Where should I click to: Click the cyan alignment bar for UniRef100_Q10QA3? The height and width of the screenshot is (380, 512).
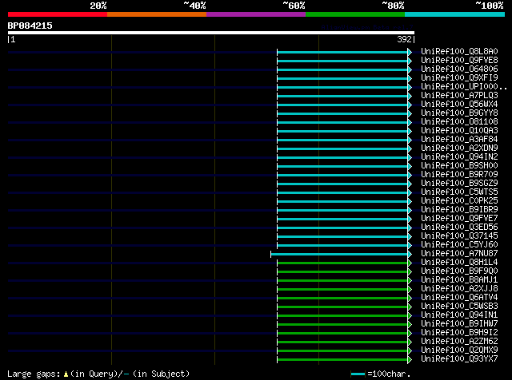342,132
